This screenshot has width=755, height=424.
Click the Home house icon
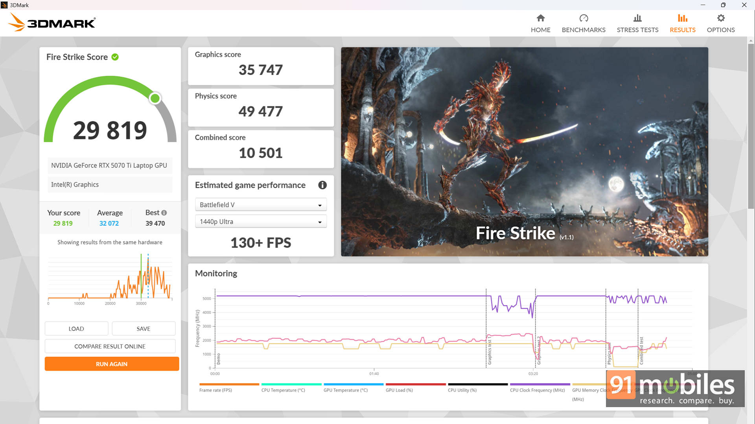[541, 18]
